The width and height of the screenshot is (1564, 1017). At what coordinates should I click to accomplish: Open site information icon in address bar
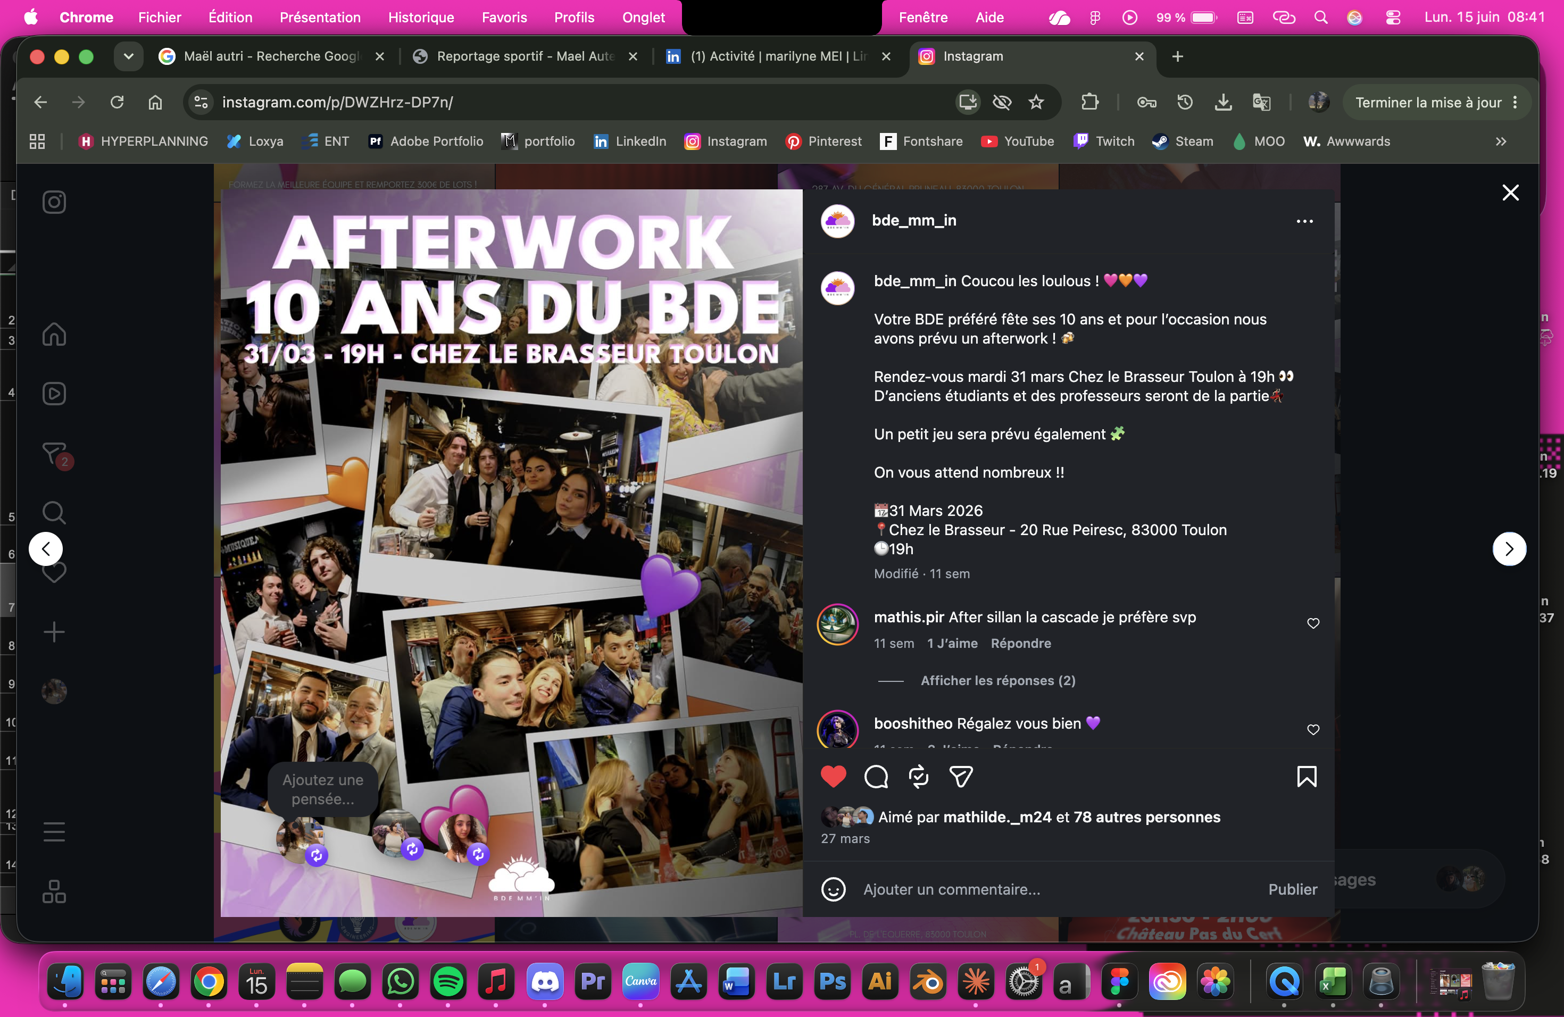pos(201,102)
